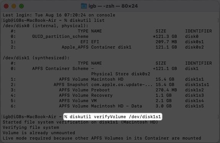
Task: Click the folder icon in the title bar
Action: [x=84, y=6]
